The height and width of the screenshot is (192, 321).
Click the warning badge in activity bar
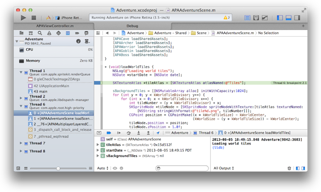(x=226, y=17)
